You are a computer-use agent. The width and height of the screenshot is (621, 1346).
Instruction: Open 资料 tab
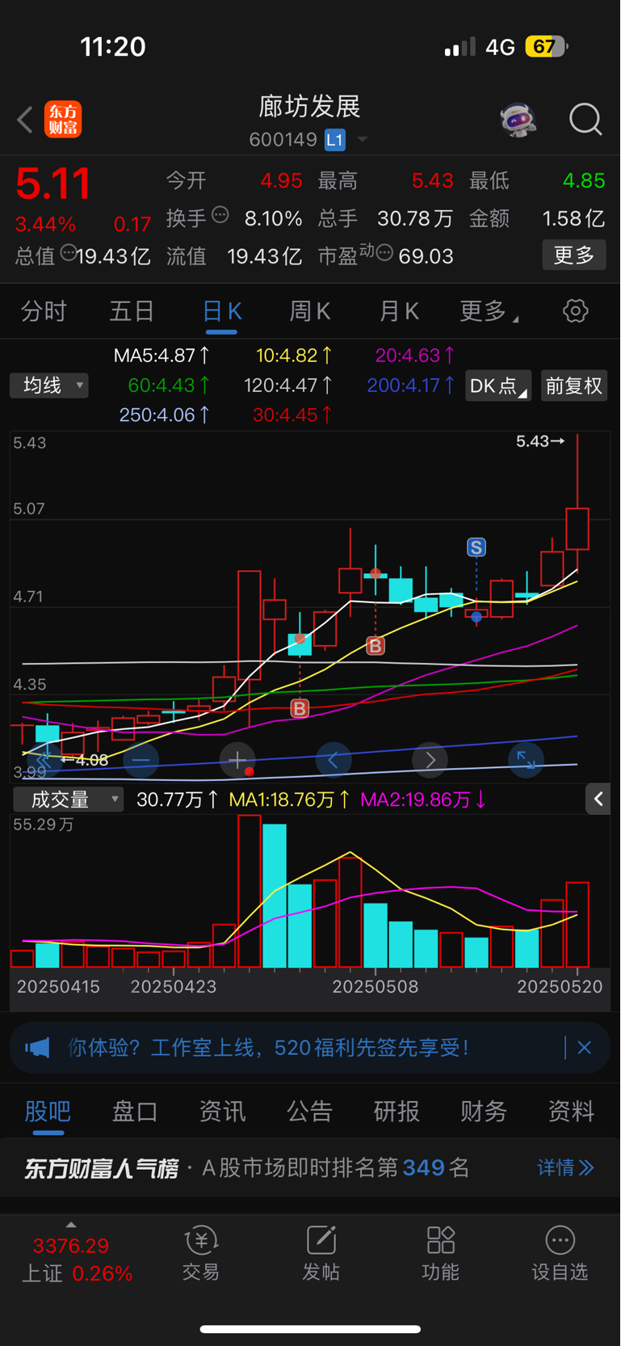click(571, 1112)
